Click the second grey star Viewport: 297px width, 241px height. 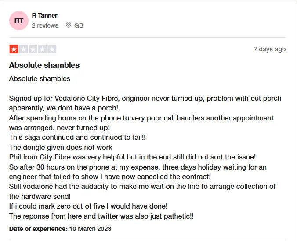pos(23,49)
